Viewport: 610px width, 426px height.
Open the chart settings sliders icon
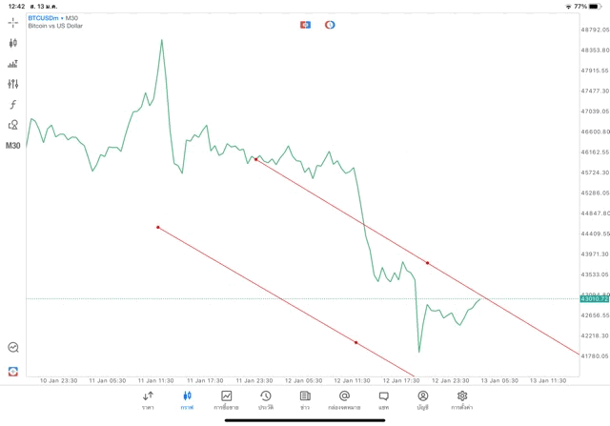tap(13, 84)
